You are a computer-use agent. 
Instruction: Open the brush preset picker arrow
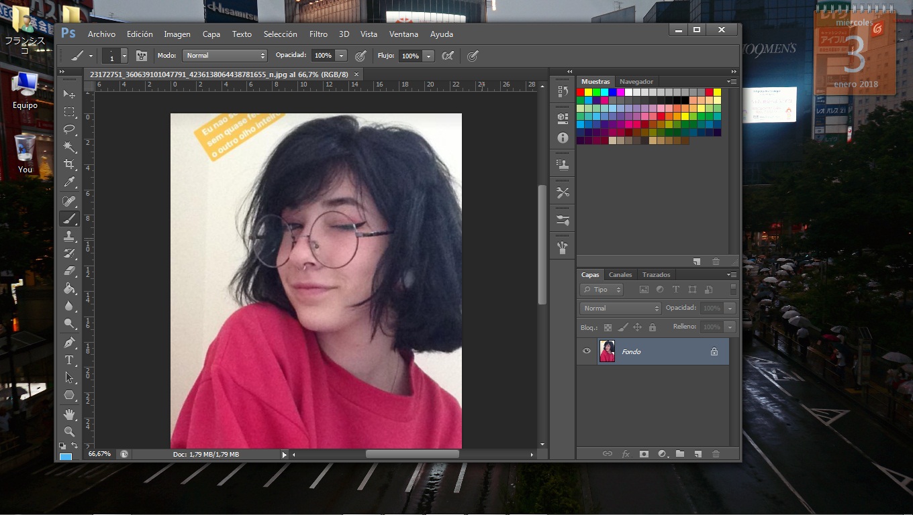tap(124, 56)
